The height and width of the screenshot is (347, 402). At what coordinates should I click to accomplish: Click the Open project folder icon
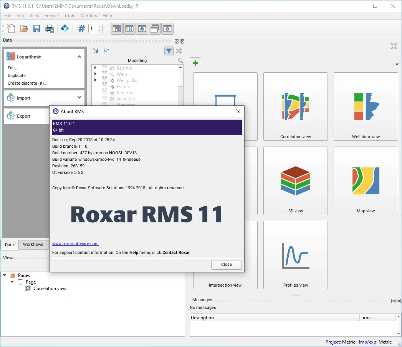click(x=24, y=28)
